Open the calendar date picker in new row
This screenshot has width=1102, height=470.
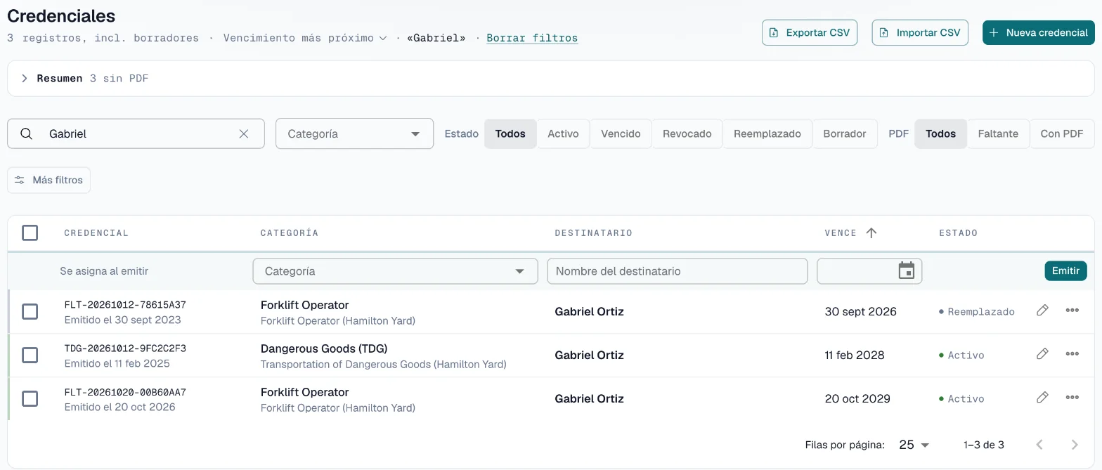click(x=907, y=270)
